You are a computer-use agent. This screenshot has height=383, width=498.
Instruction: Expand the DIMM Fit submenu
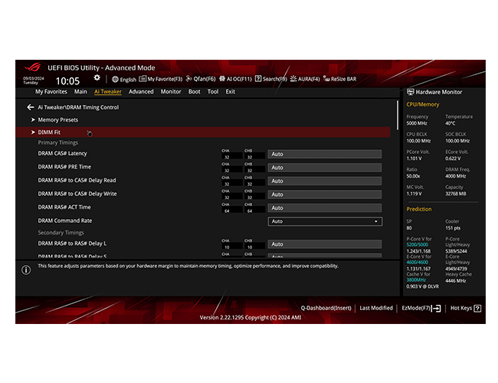point(203,132)
